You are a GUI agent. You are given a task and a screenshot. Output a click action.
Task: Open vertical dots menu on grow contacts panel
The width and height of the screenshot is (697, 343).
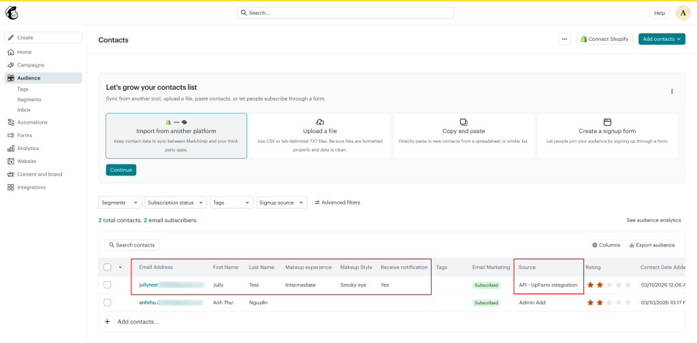[672, 92]
